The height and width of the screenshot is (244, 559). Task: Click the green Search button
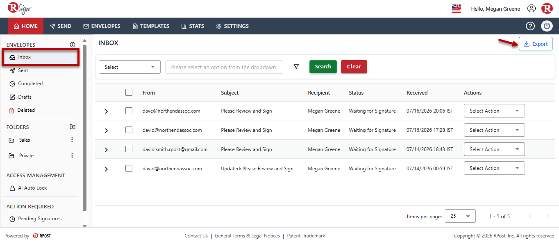point(323,67)
